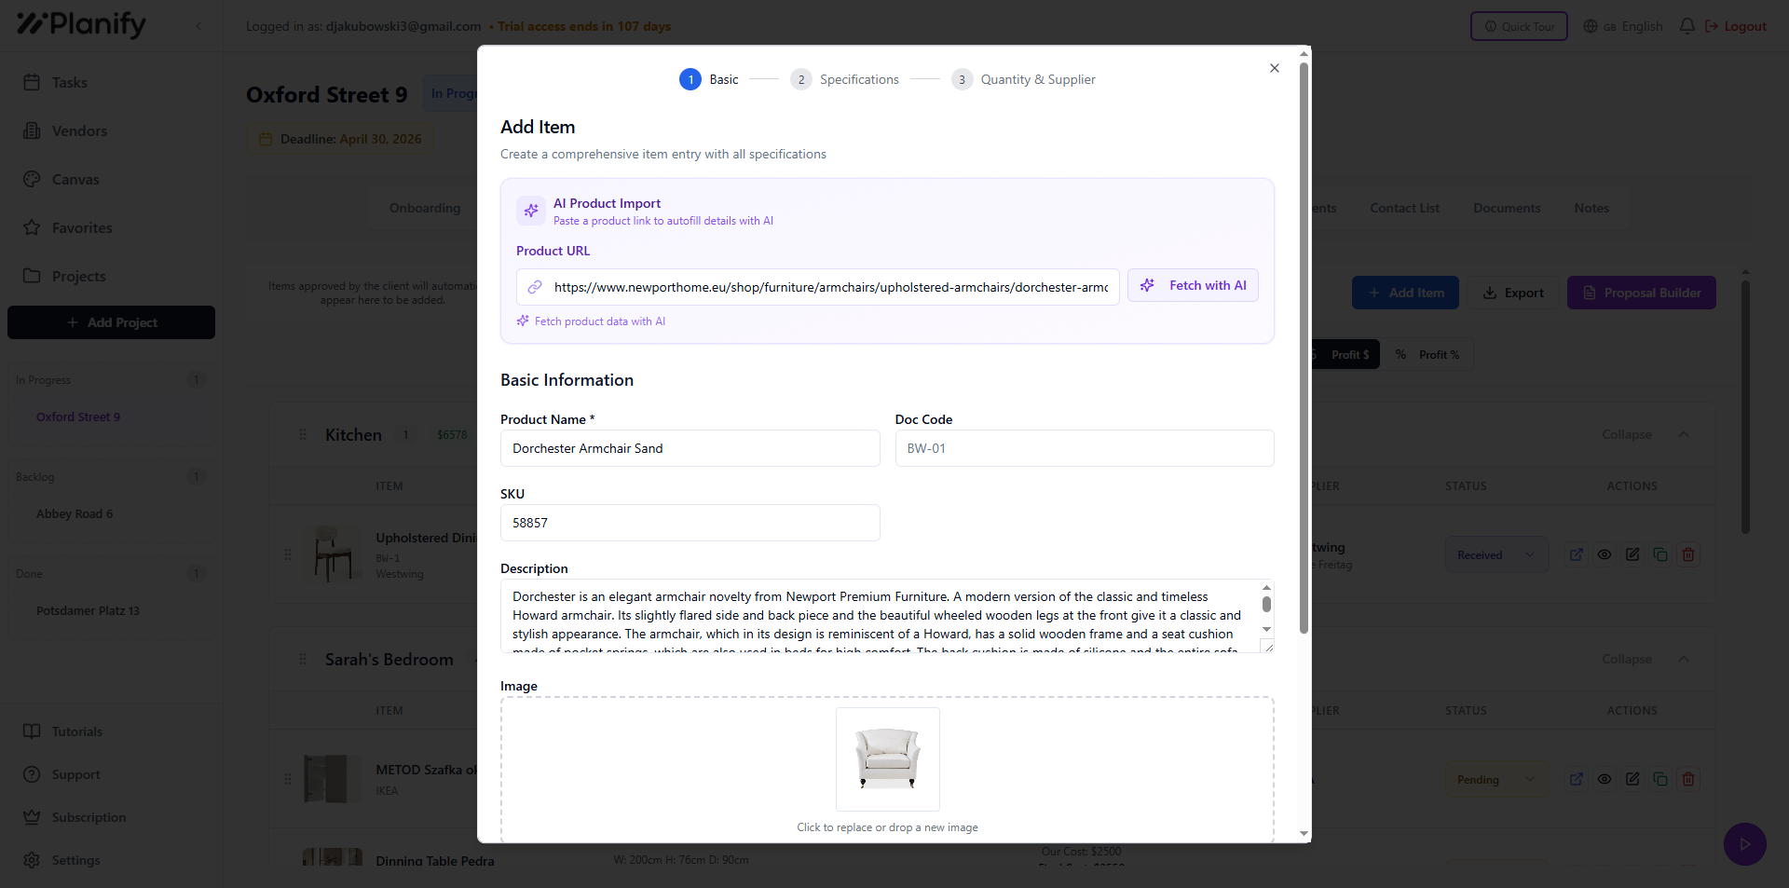Open the Proposal Builder
The height and width of the screenshot is (888, 1789).
tap(1642, 293)
